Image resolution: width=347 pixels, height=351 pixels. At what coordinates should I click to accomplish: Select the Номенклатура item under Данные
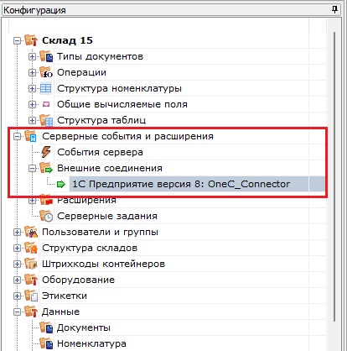click(91, 343)
